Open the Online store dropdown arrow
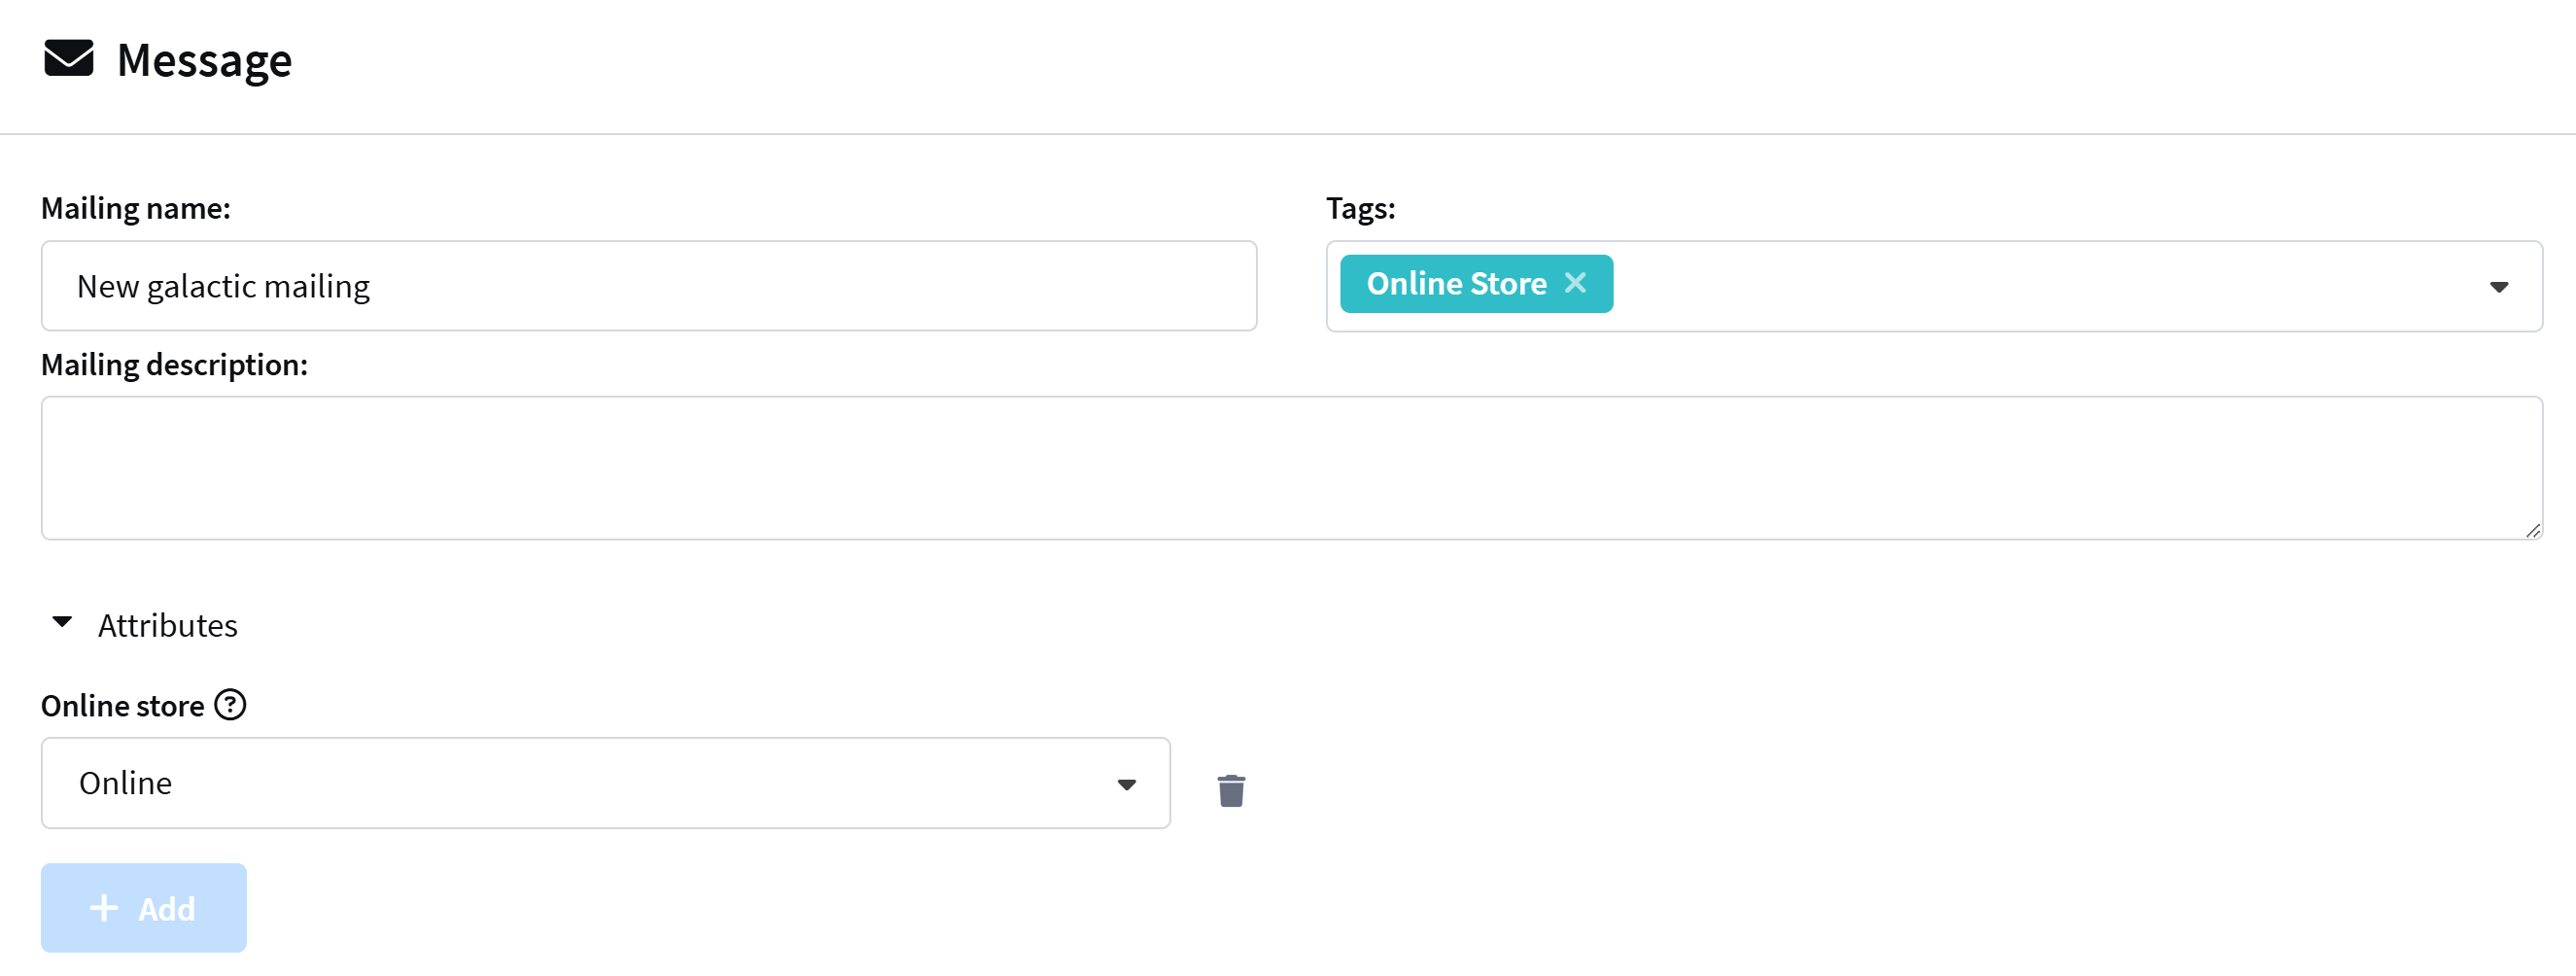The width and height of the screenshot is (2576, 976). 1126,785
